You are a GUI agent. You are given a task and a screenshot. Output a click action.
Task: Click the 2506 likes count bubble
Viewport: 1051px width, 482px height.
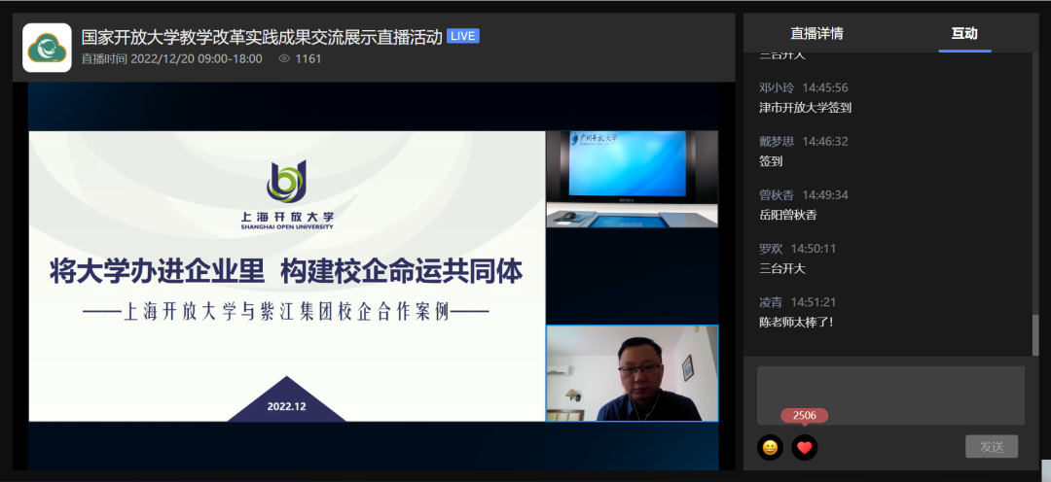coord(804,416)
